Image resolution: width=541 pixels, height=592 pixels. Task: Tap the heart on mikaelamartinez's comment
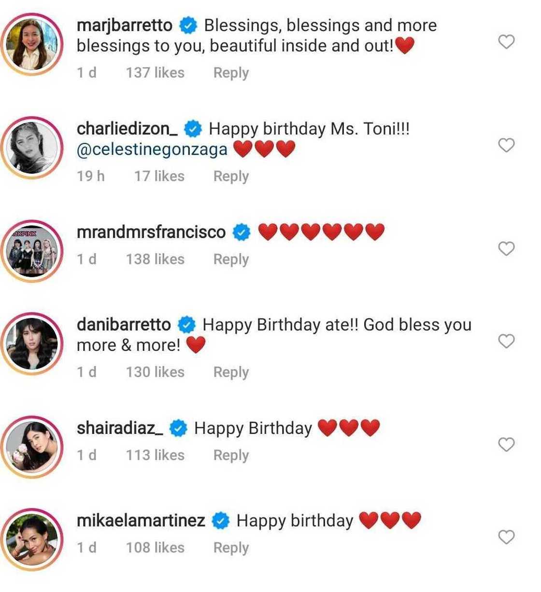click(x=506, y=537)
